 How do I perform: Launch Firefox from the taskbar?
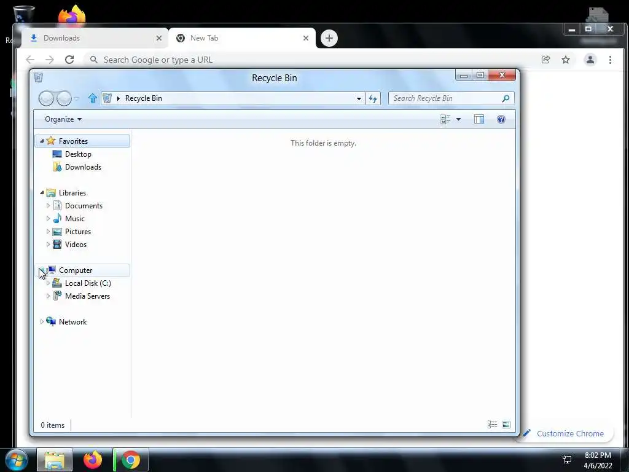tap(93, 460)
